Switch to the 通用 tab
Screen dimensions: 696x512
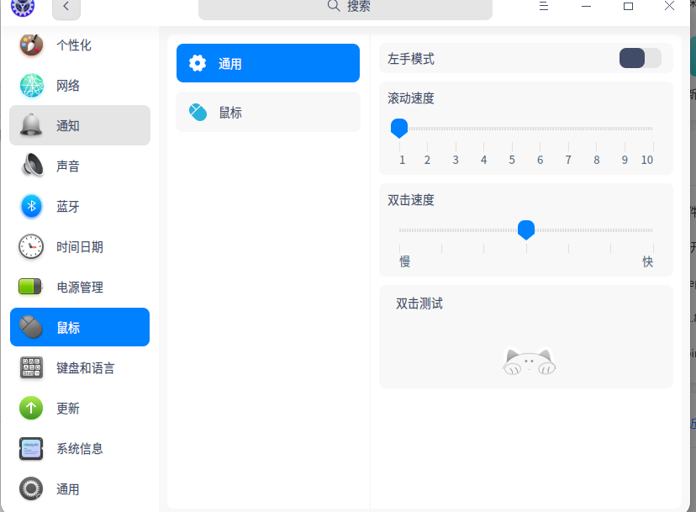coord(267,62)
